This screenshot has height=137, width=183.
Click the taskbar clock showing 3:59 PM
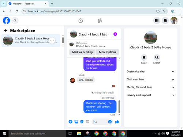click(x=176, y=133)
